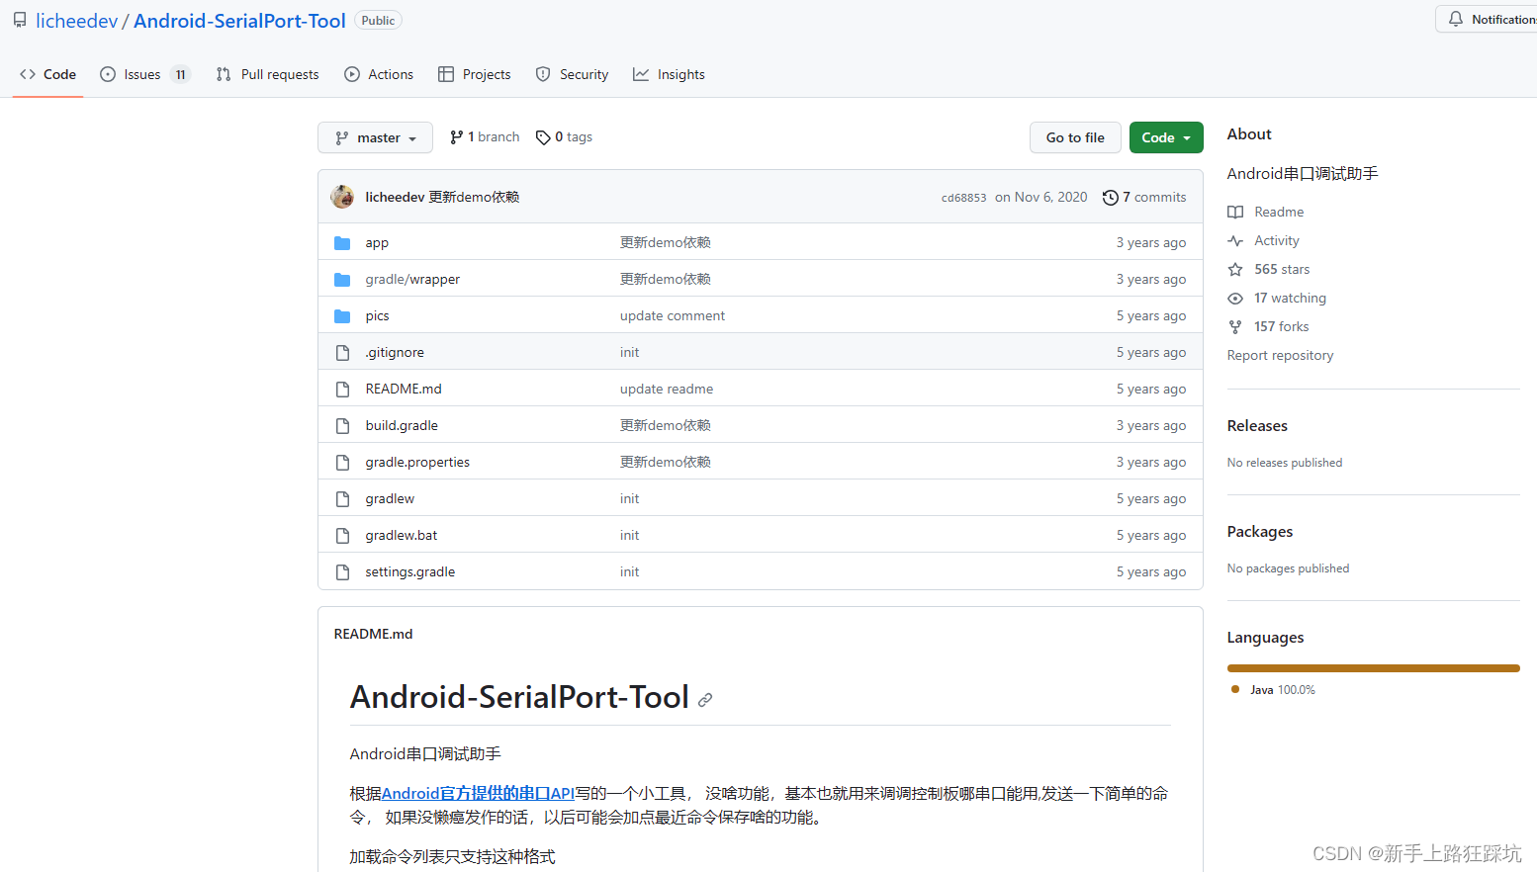Select the Code tab
The height and width of the screenshot is (872, 1537).
(x=47, y=74)
